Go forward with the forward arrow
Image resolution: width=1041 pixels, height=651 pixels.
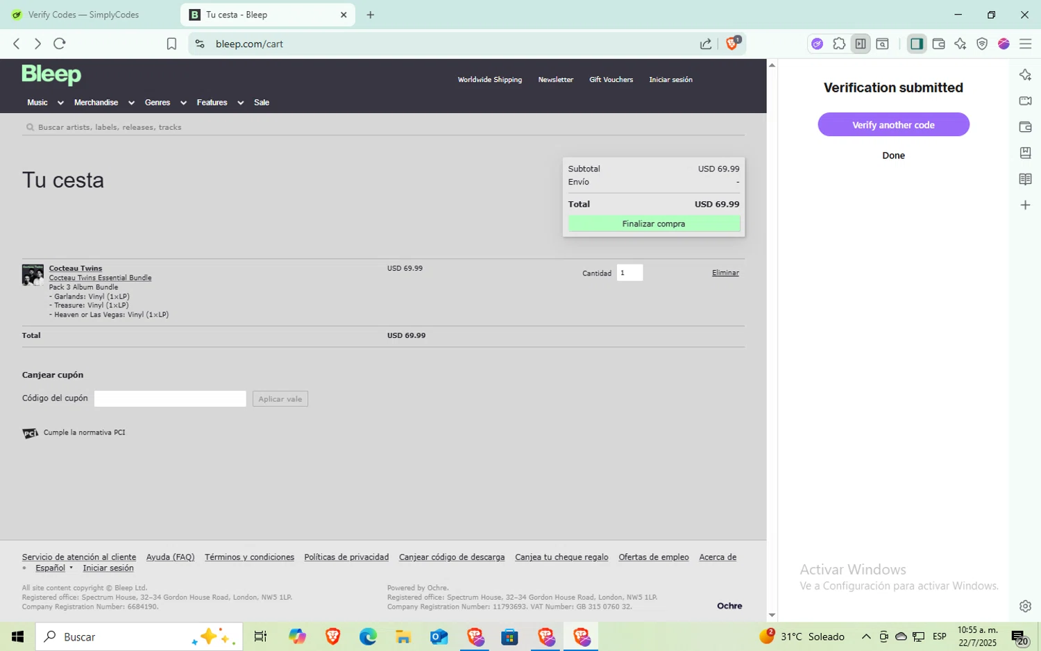point(37,44)
